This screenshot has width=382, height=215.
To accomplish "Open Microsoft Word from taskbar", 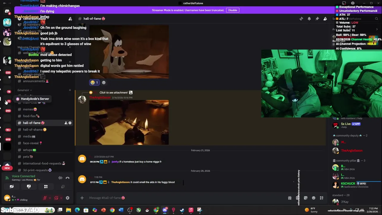I will [121, 210].
